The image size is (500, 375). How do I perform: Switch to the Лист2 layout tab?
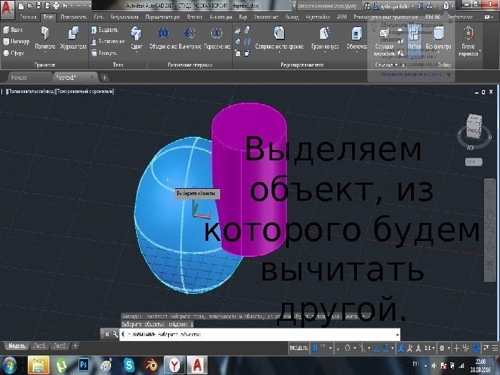[59, 346]
